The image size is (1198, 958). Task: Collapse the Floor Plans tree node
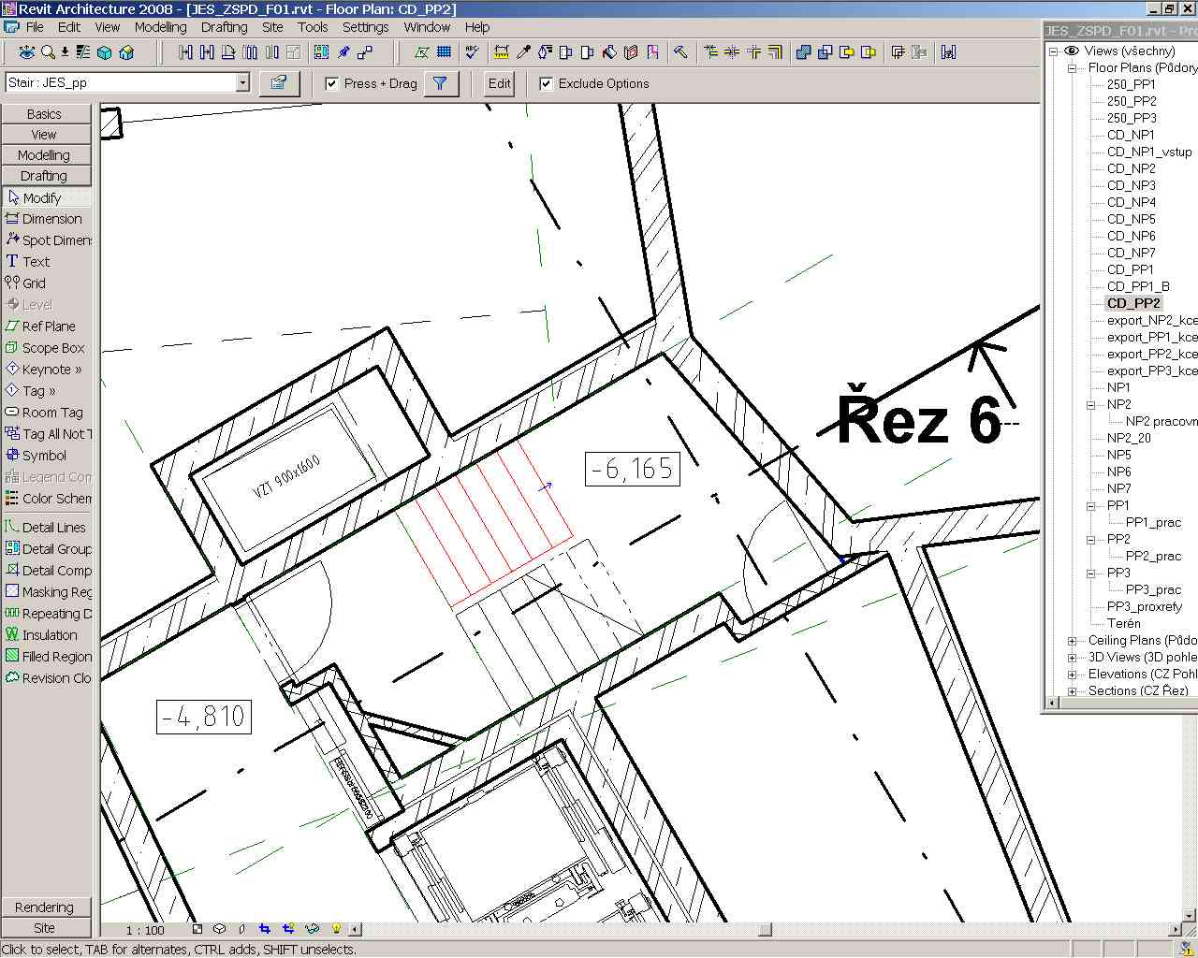[x=1072, y=68]
